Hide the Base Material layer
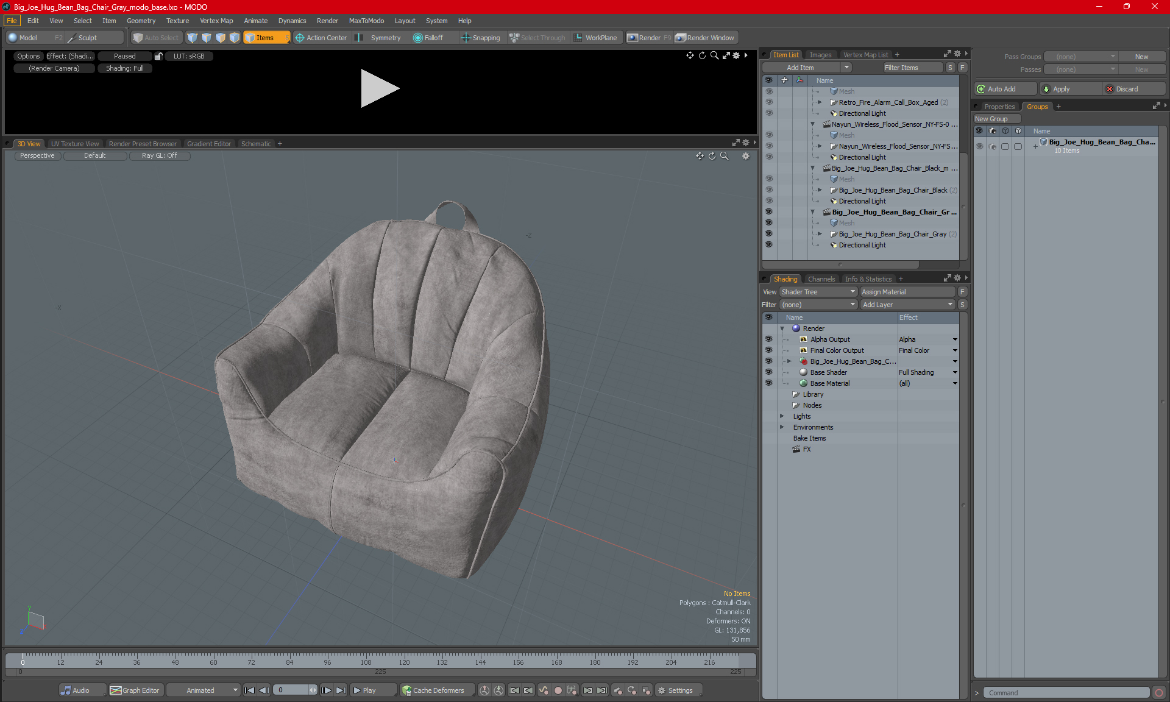The width and height of the screenshot is (1170, 702). (x=768, y=383)
